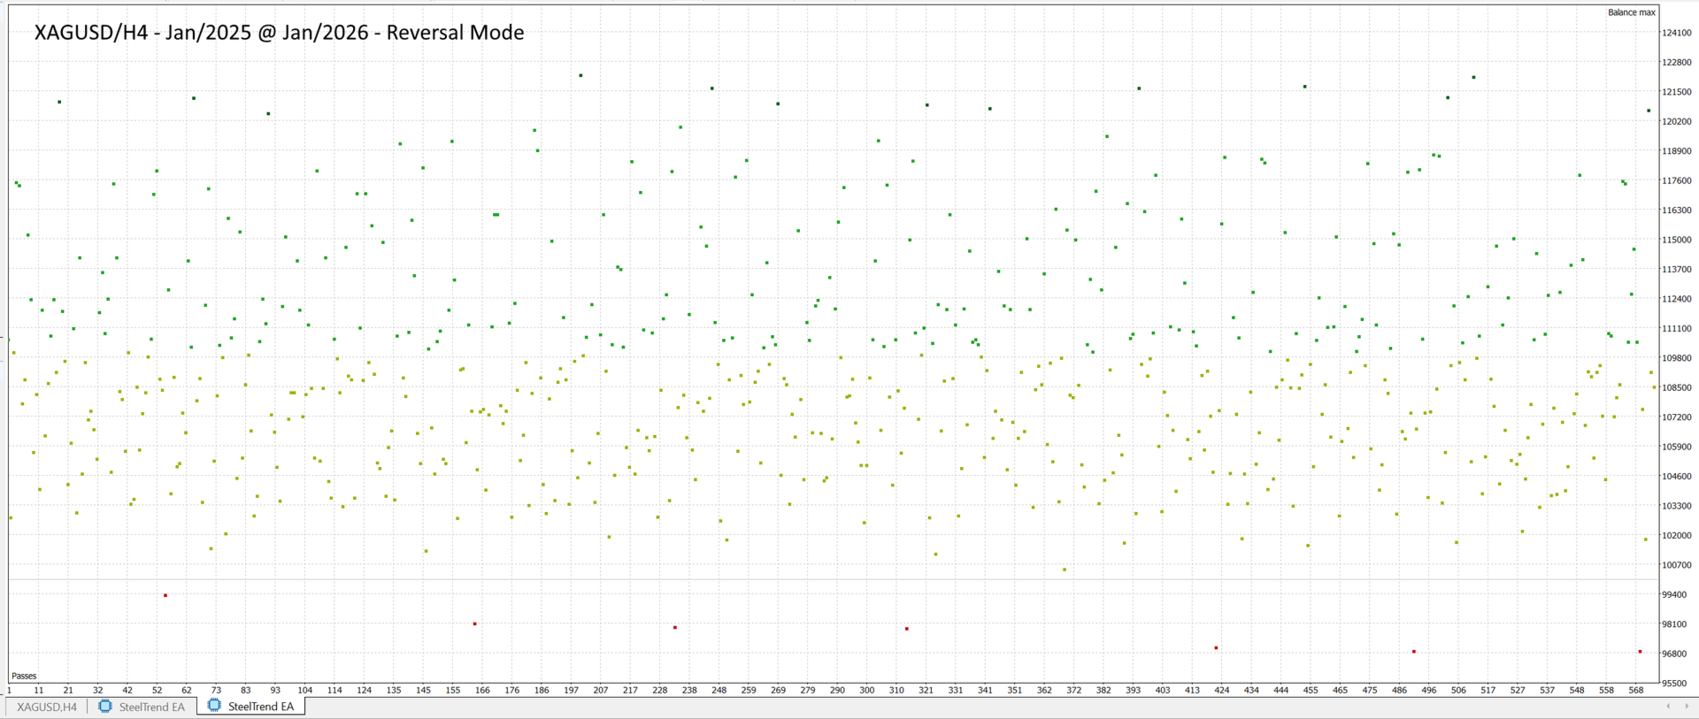The width and height of the screenshot is (1699, 719).
Task: Select the active bold SteelTrend EA tab
Action: 251,707
